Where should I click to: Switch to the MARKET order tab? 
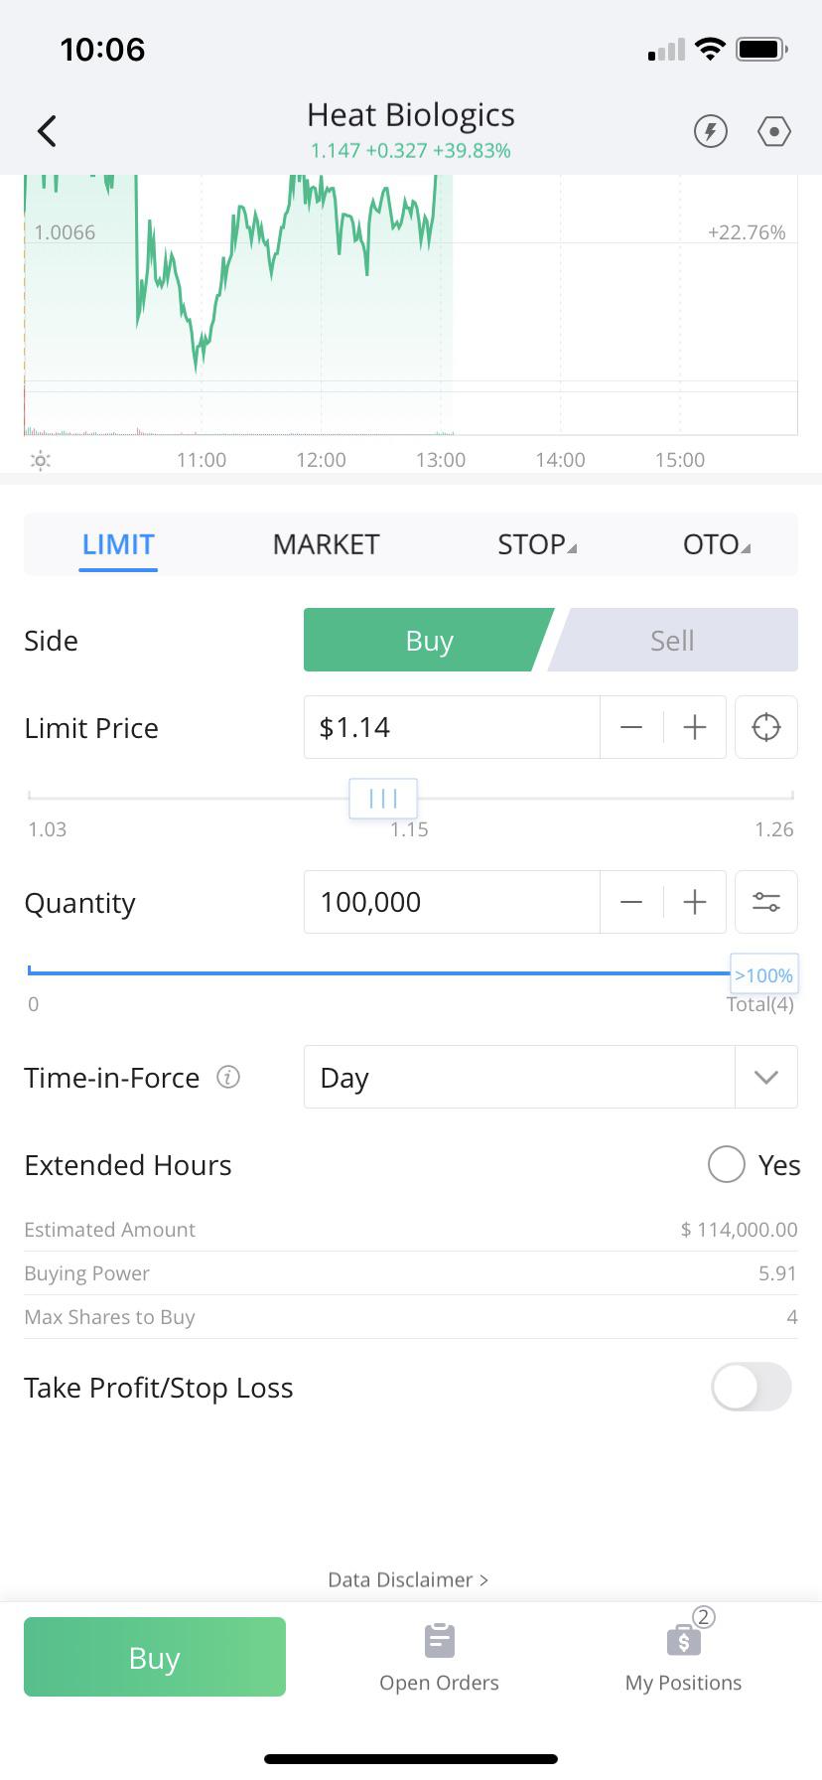coord(326,544)
